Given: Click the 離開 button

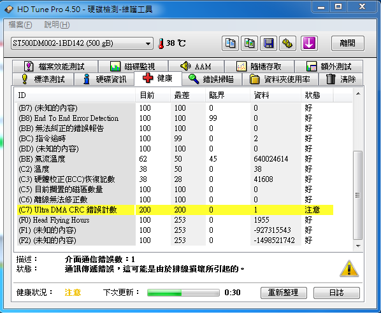Looking at the screenshot, I should pyautogui.click(x=348, y=43).
